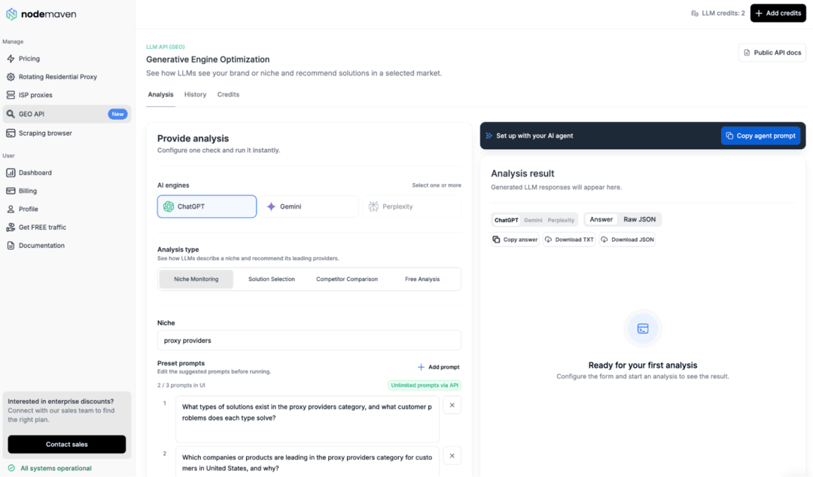Edit preset prompt 1 text box
813x477 pixels.
(307, 419)
